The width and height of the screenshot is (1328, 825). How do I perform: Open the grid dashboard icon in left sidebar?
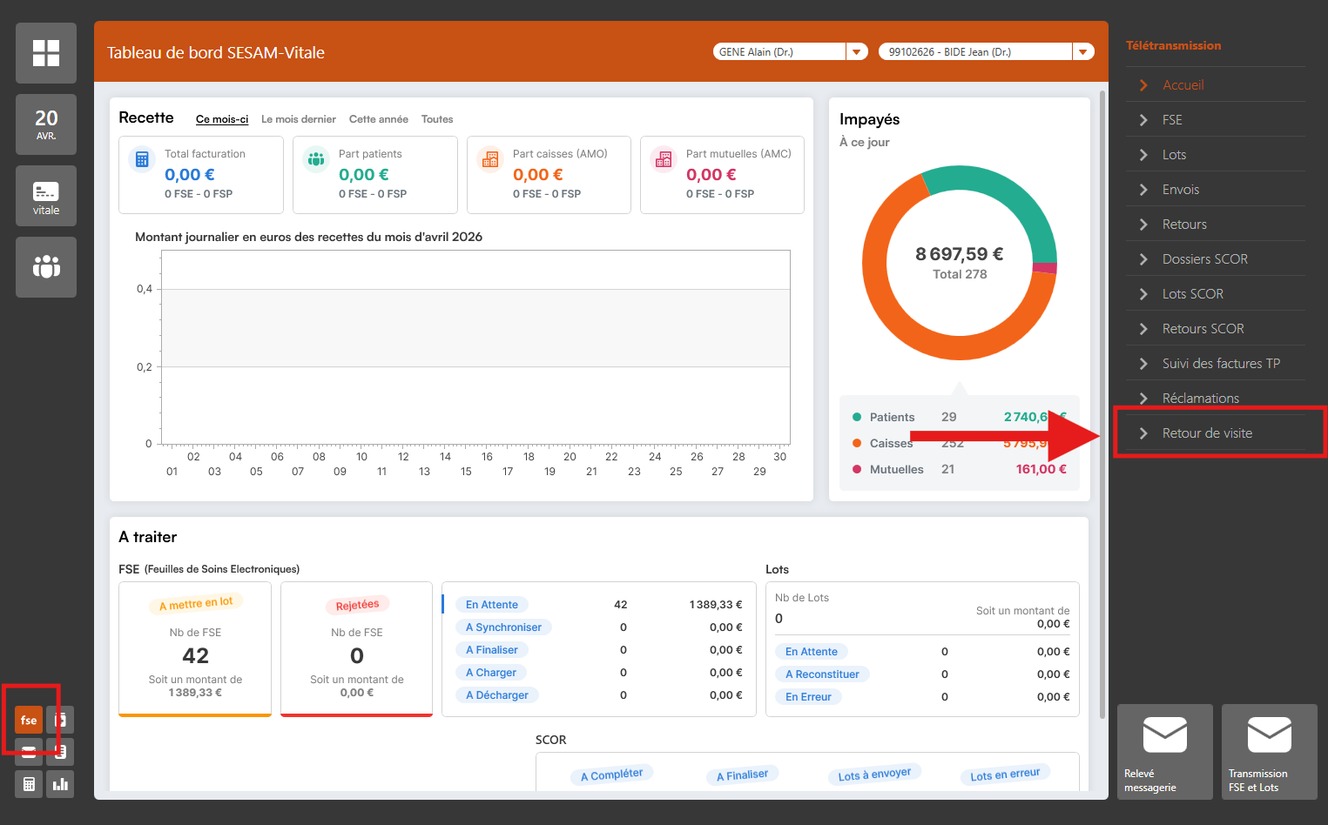coord(46,53)
